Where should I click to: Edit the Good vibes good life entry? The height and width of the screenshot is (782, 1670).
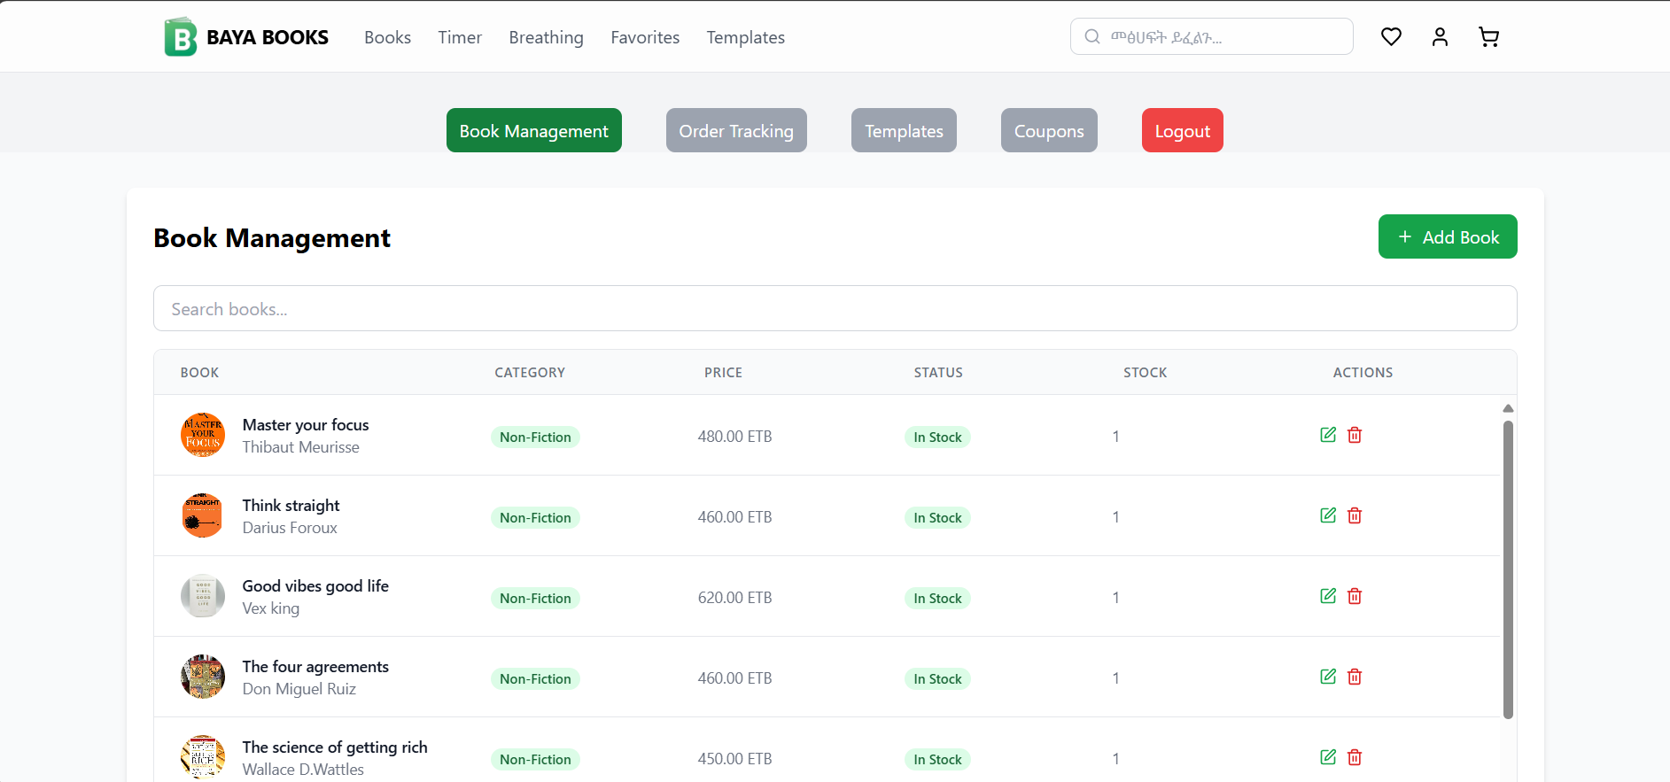click(1327, 596)
